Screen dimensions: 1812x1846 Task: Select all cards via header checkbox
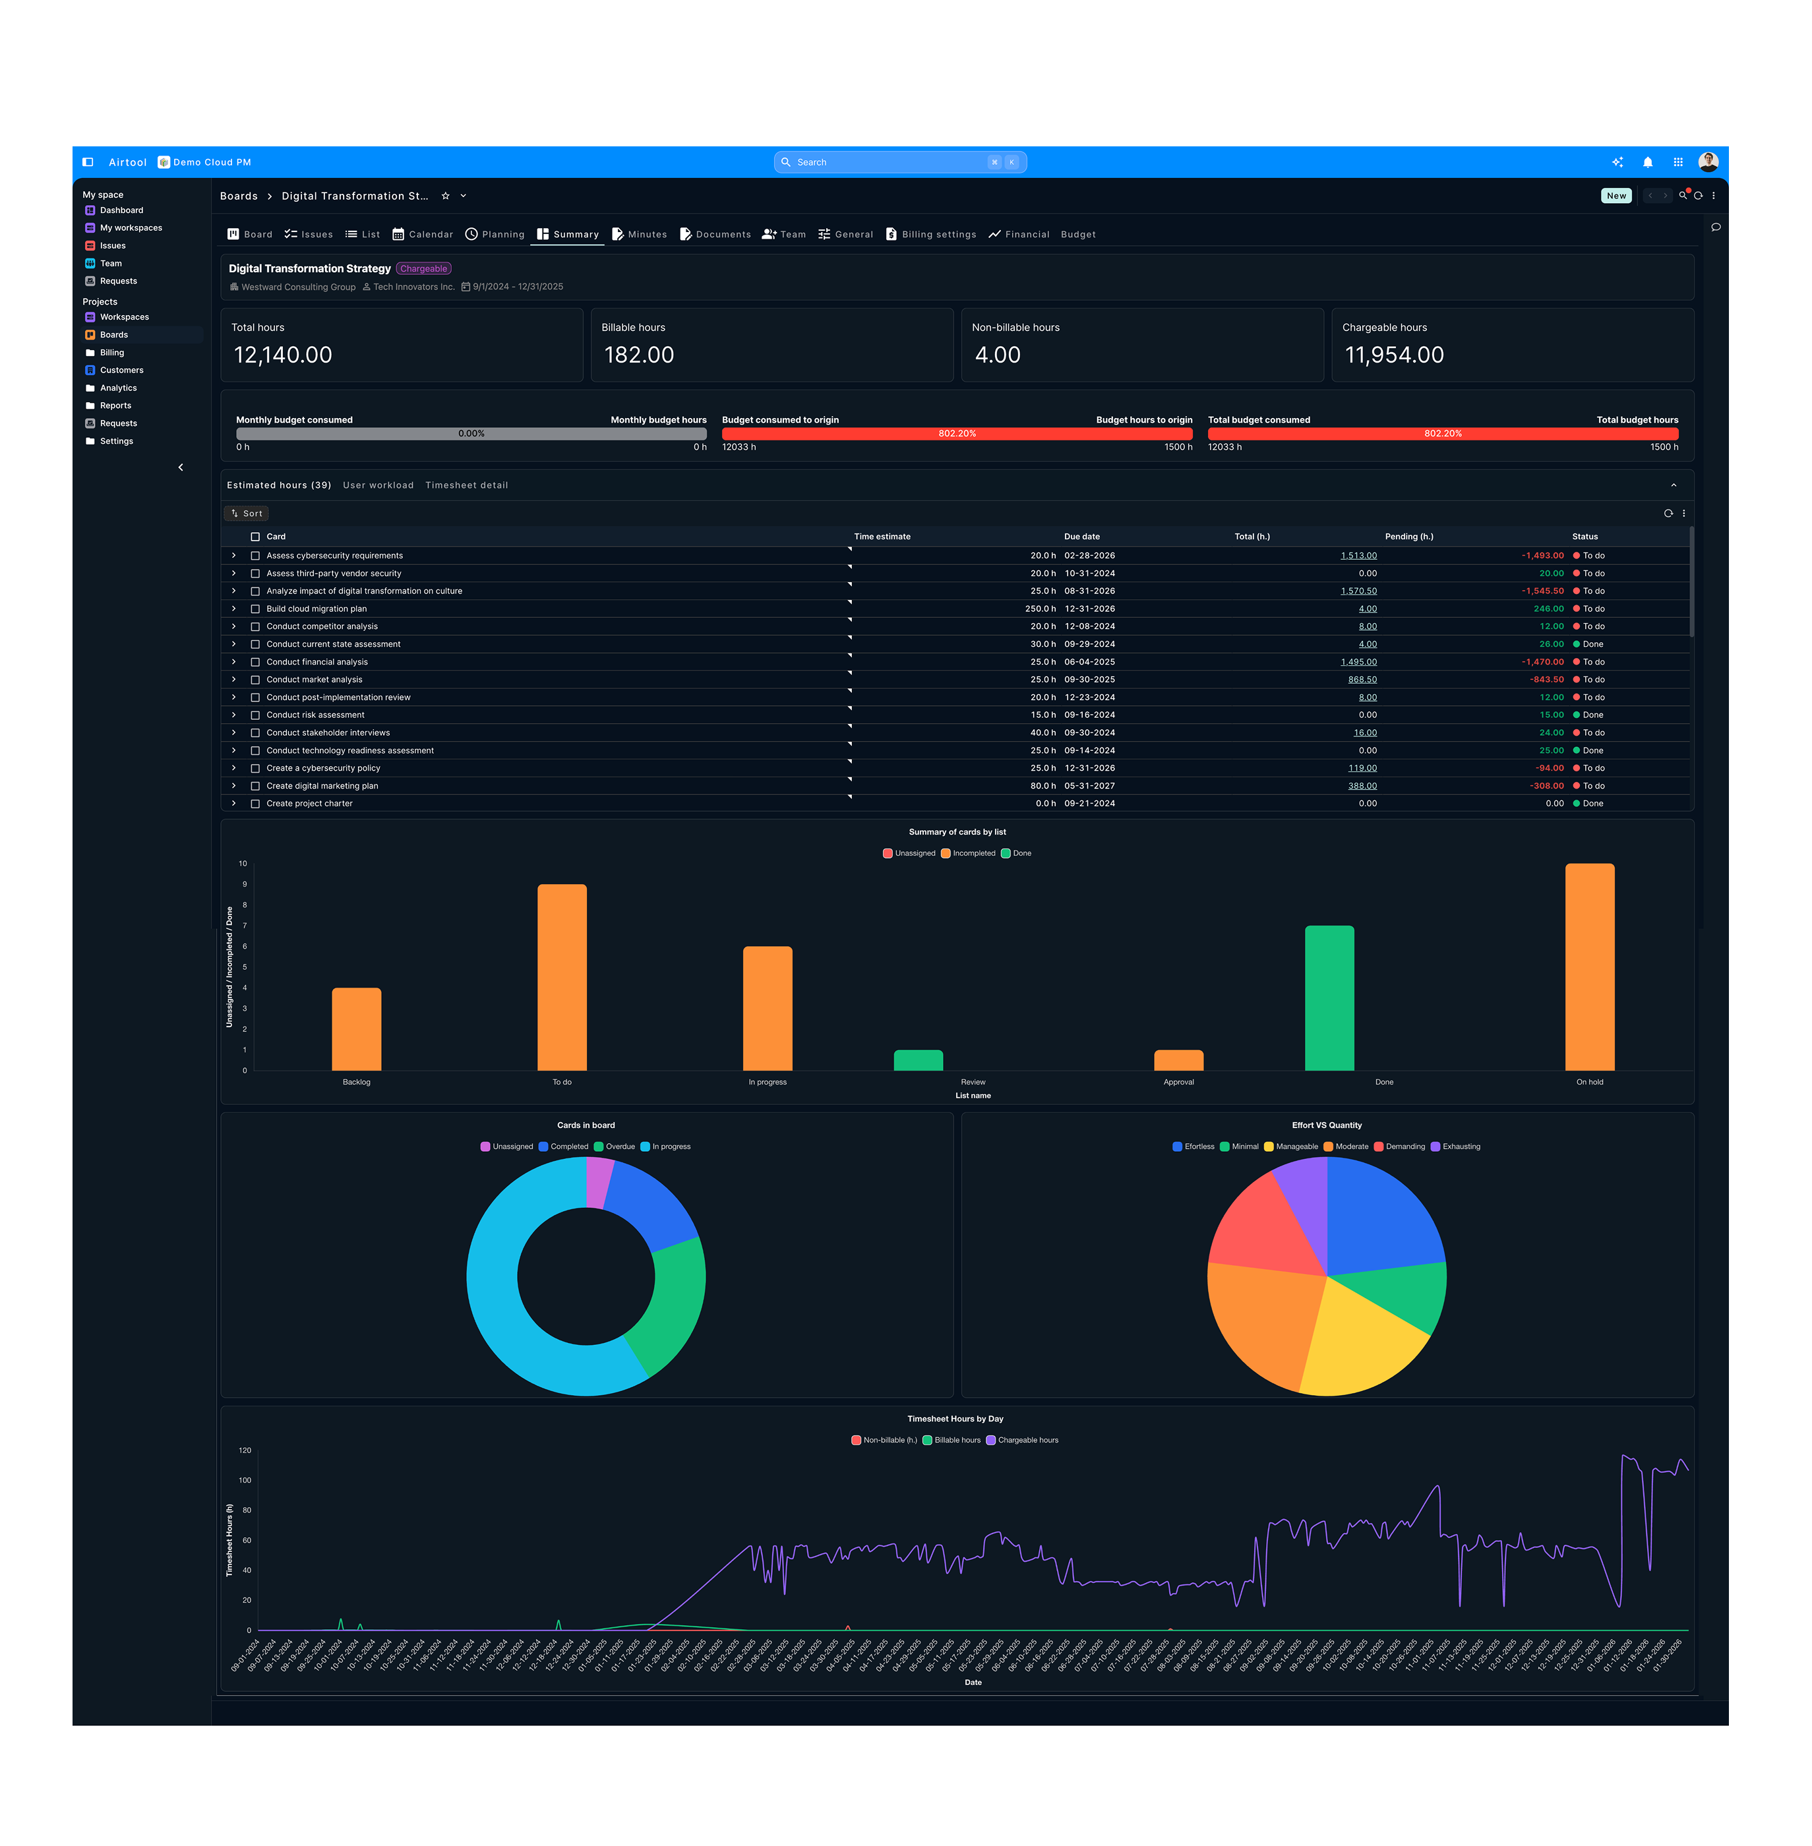255,537
